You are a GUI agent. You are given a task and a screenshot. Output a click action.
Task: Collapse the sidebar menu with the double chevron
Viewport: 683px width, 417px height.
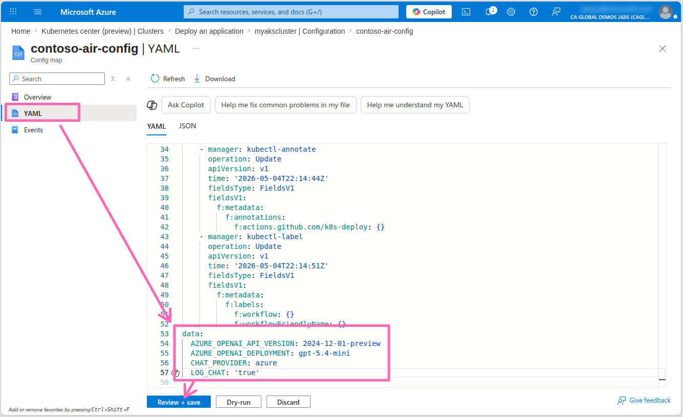[128, 79]
